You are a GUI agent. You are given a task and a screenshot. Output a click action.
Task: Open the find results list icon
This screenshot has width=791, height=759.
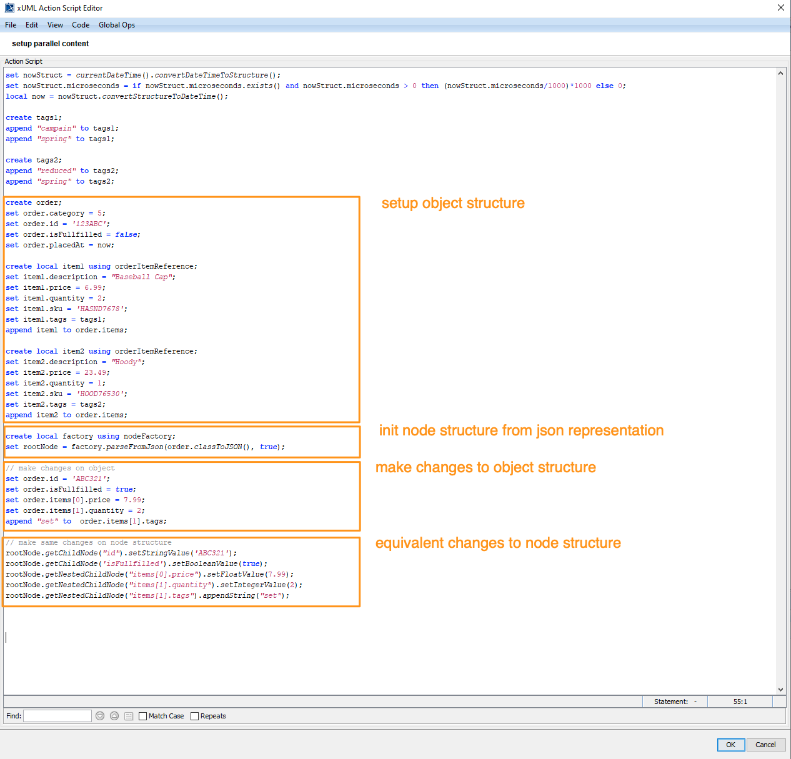point(129,716)
